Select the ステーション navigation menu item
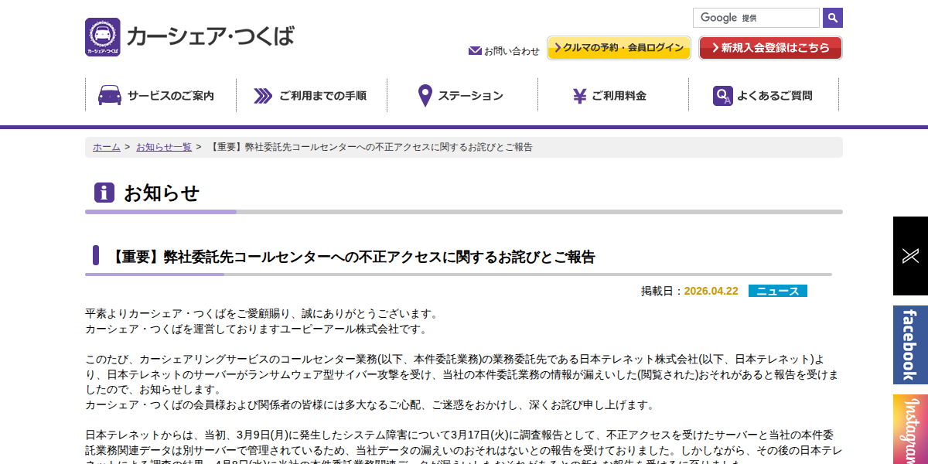The height and width of the screenshot is (464, 928). pos(470,94)
